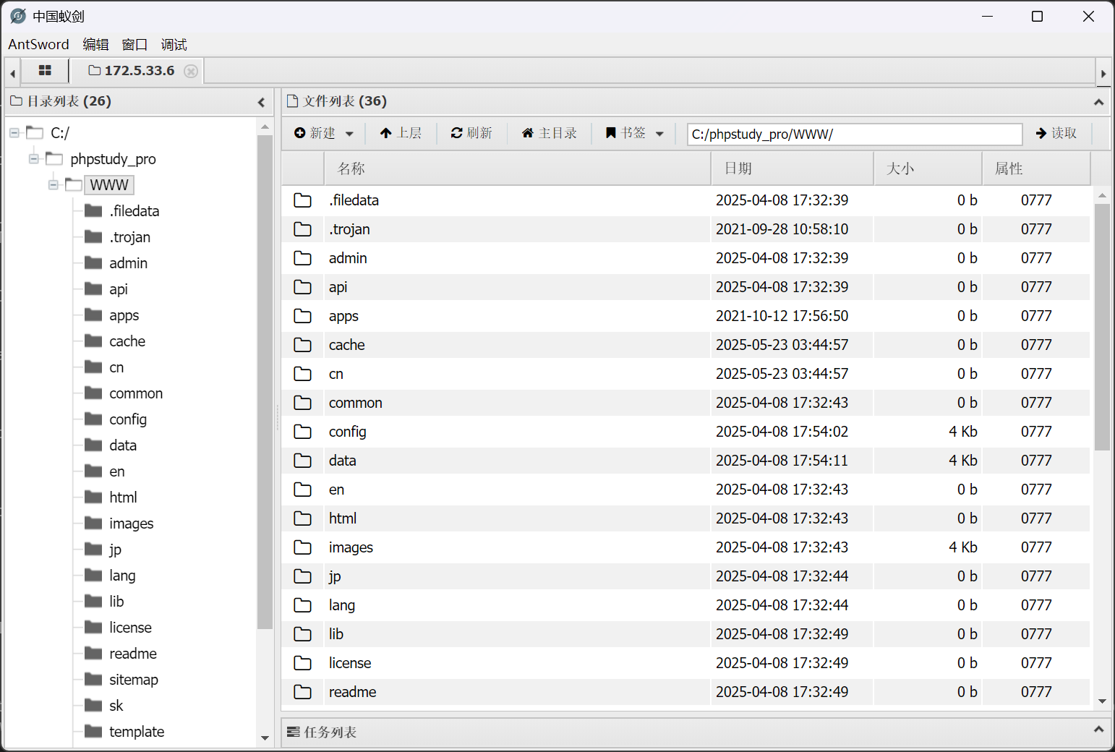Click the 新建 (New) plus icon
This screenshot has height=752, width=1115.
[x=300, y=133]
